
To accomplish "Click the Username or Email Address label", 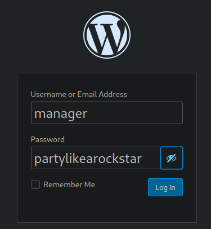I will point(79,94).
